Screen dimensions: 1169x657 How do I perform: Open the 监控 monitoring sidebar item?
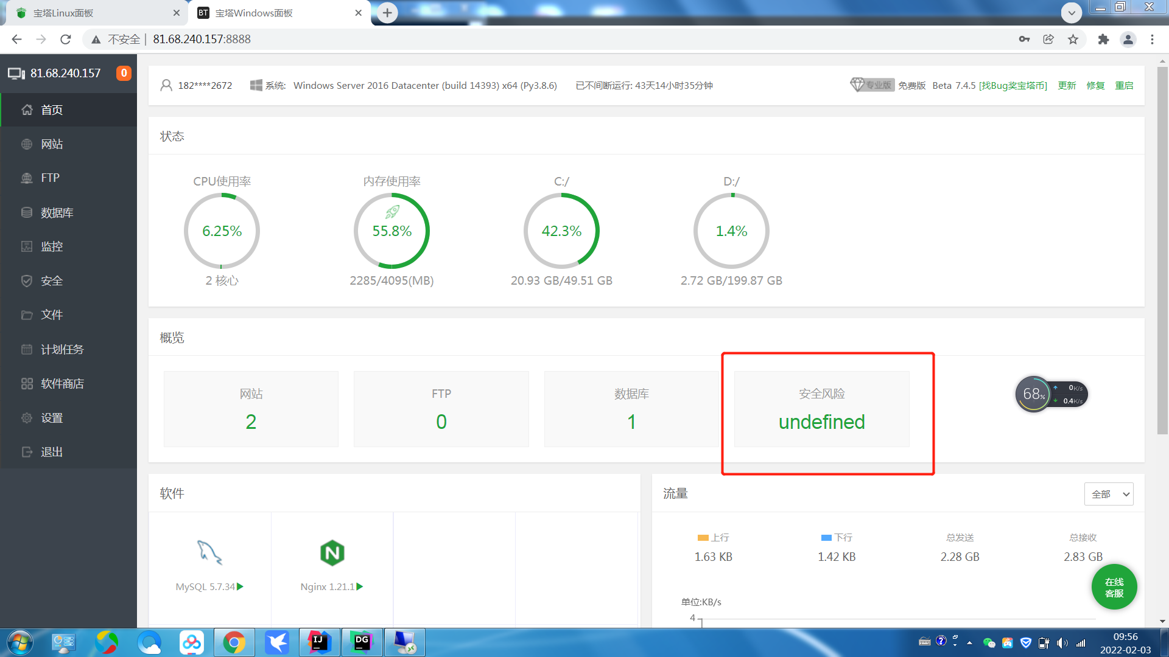[x=68, y=246]
